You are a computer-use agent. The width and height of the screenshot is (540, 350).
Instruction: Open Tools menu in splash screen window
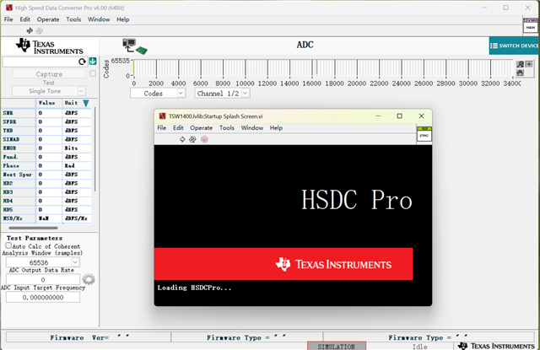pyautogui.click(x=227, y=128)
